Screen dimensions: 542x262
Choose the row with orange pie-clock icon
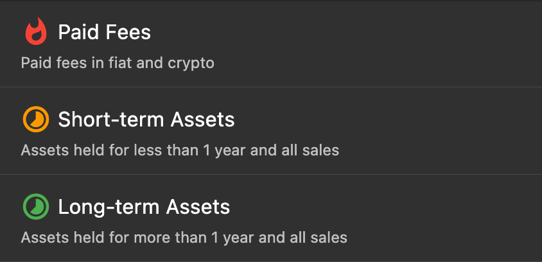coord(270,132)
